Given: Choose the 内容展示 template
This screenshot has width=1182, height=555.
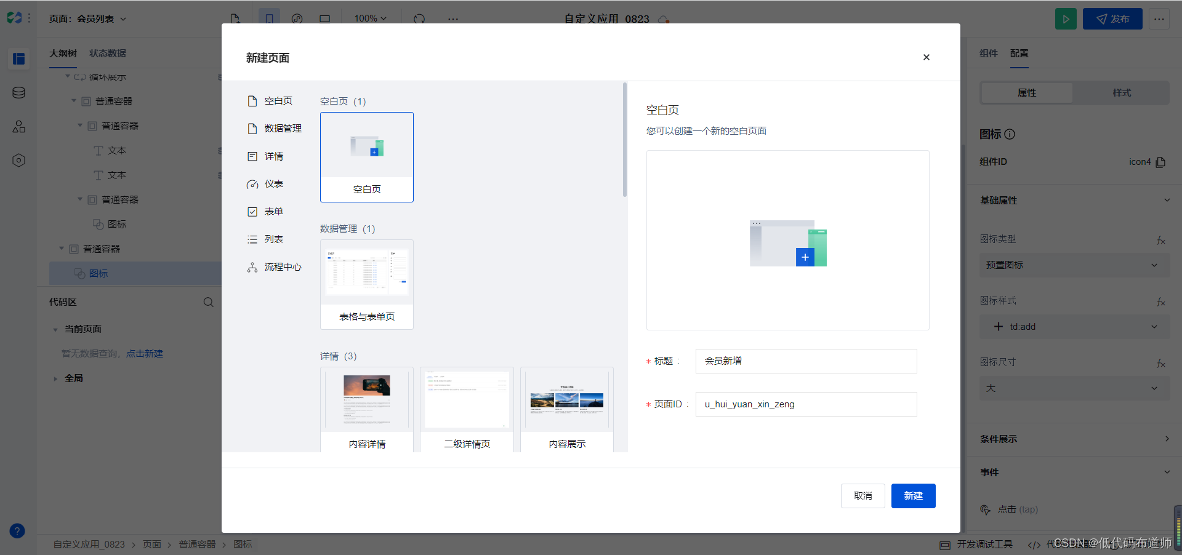Looking at the screenshot, I should tap(567, 410).
